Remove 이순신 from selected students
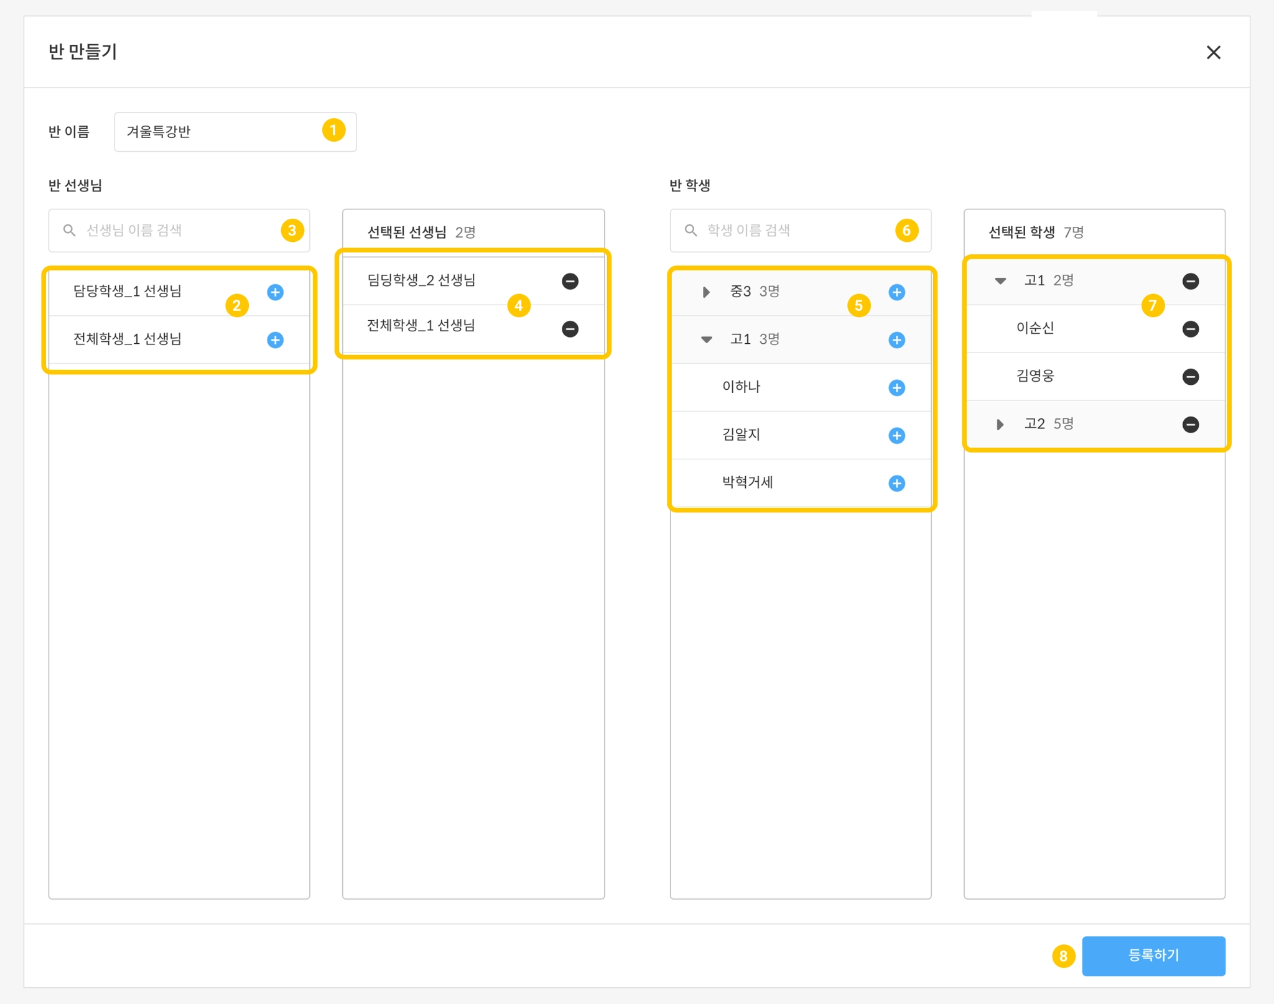This screenshot has height=1004, width=1274. (x=1190, y=329)
